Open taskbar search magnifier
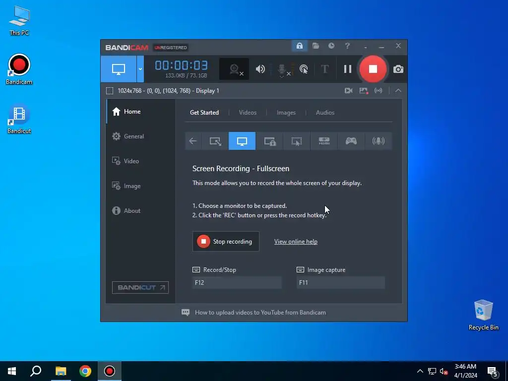Viewport: 508px width, 381px height. click(x=36, y=371)
